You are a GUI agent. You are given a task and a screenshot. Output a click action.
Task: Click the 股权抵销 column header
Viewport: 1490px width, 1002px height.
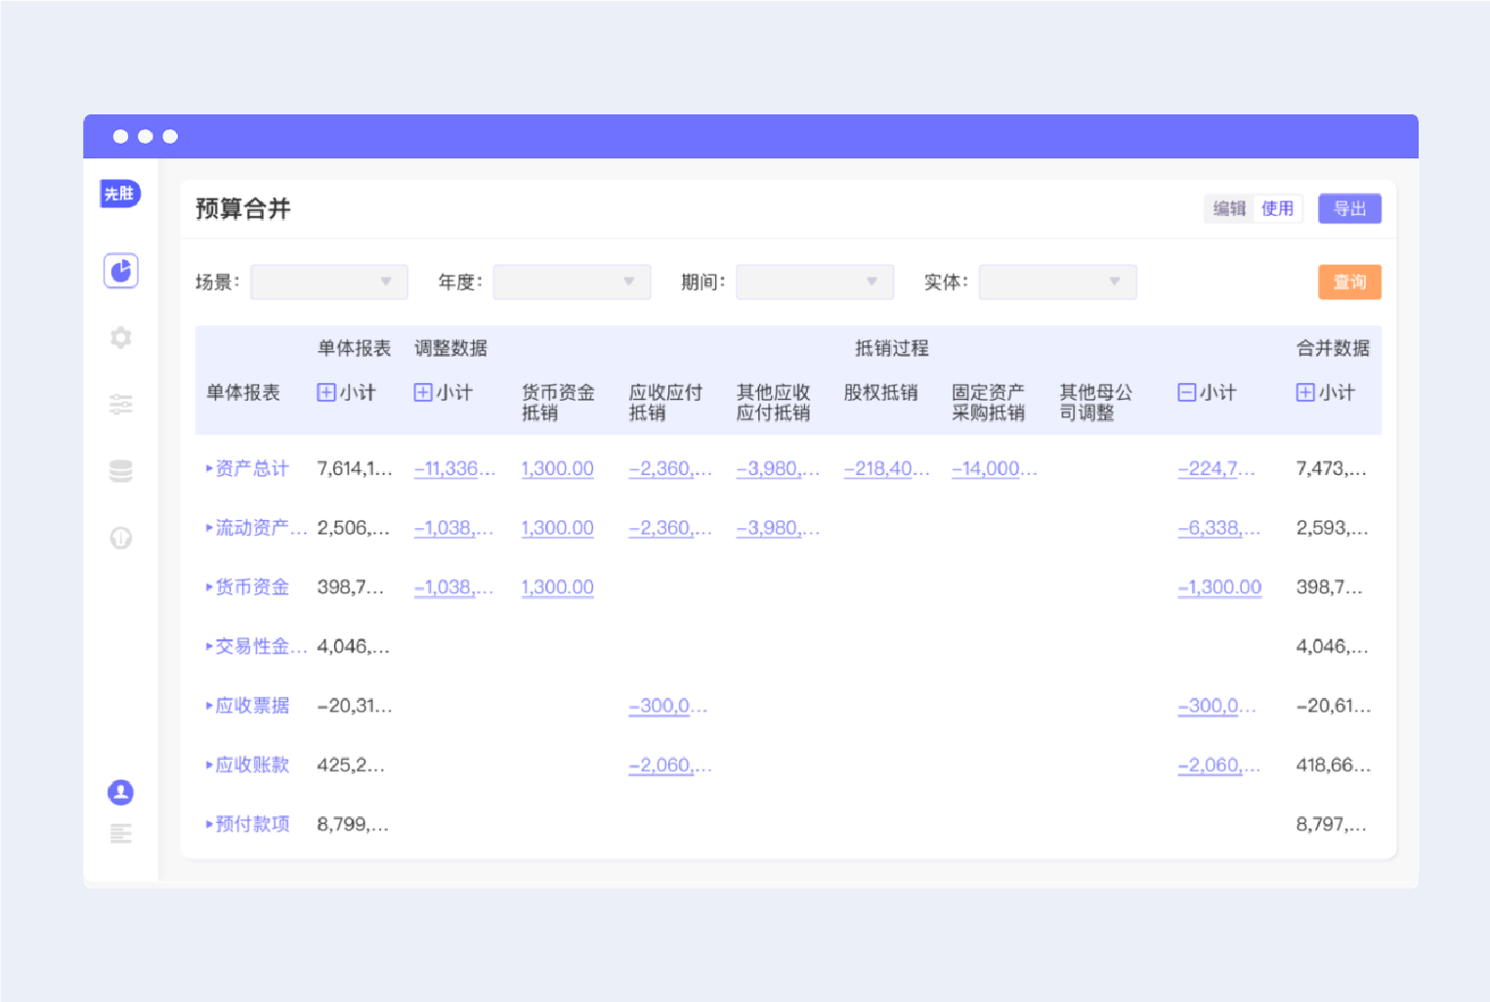881,392
